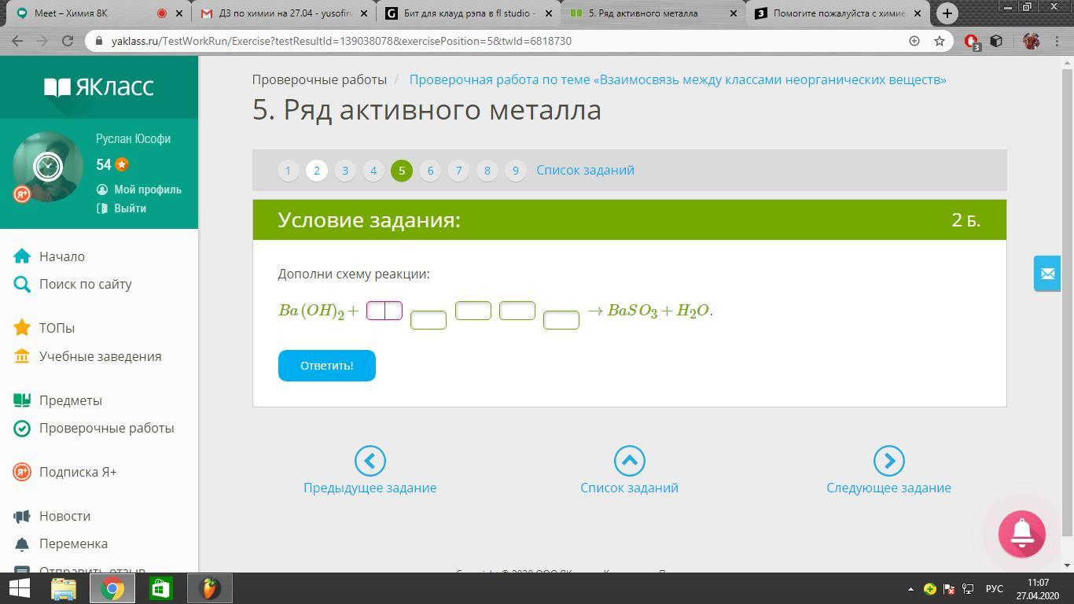Reload the page in browser
1074x604 pixels.
click(68, 41)
